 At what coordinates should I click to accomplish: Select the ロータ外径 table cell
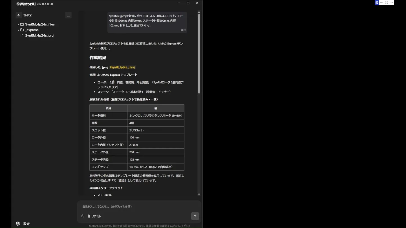[109, 138]
